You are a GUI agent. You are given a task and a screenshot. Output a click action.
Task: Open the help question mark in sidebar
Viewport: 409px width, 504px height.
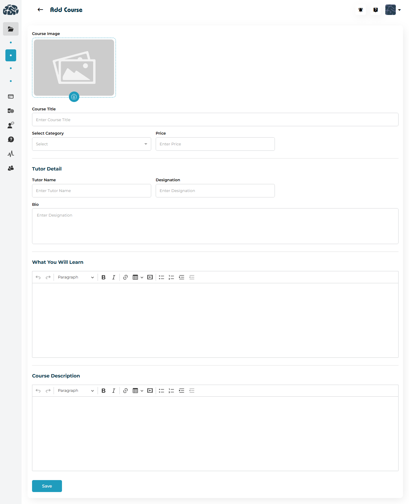pos(11,139)
